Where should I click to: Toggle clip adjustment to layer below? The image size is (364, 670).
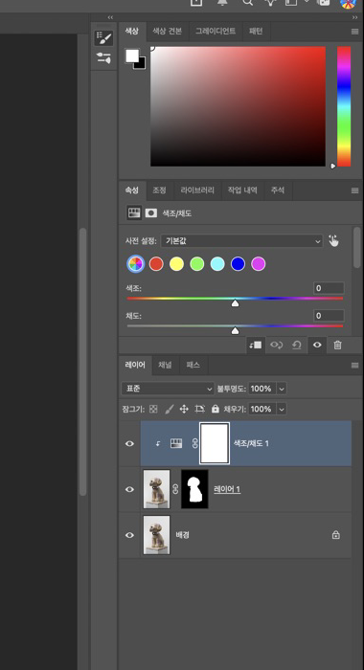click(x=256, y=345)
